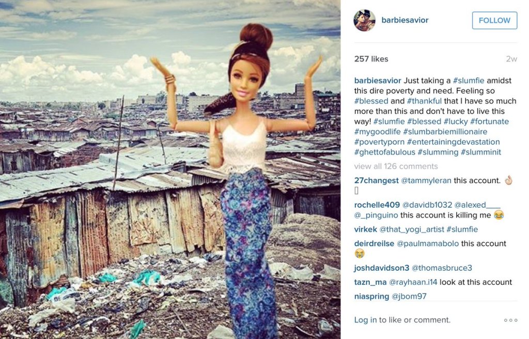The height and width of the screenshot is (339, 529).
Task: Visit tazn_ma's profile
Action: 370,282
